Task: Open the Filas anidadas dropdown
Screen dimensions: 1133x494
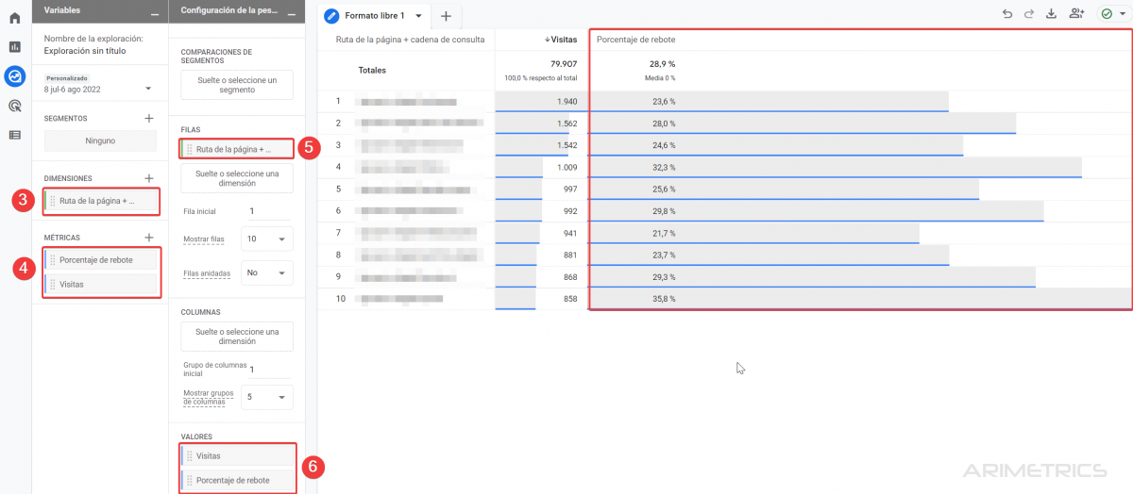Action: point(267,272)
